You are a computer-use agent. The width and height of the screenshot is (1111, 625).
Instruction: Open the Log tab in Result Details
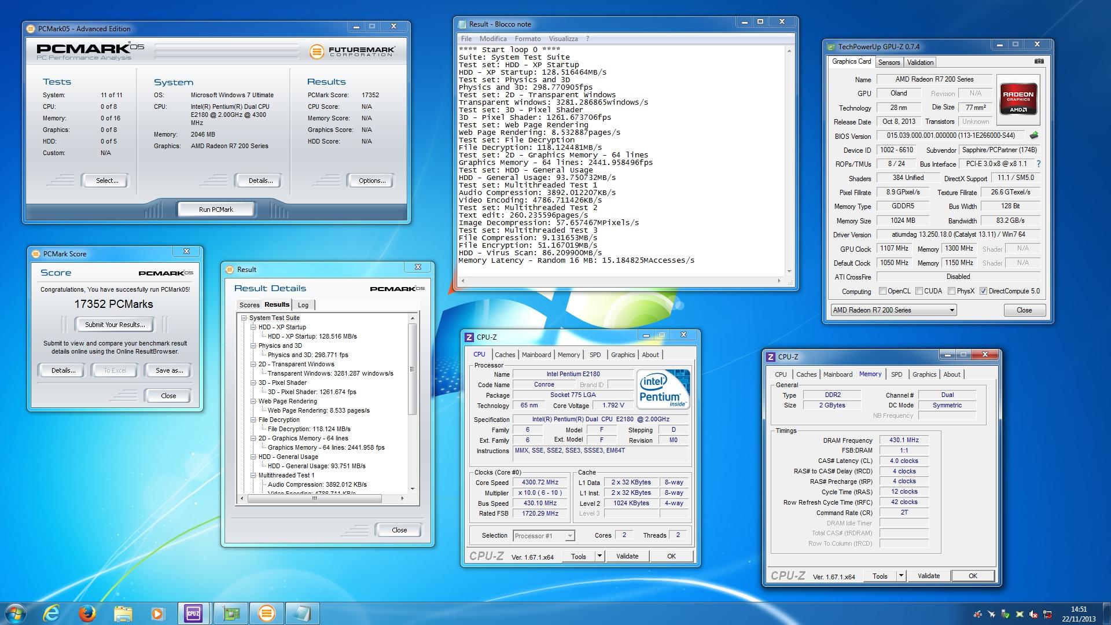pos(303,305)
